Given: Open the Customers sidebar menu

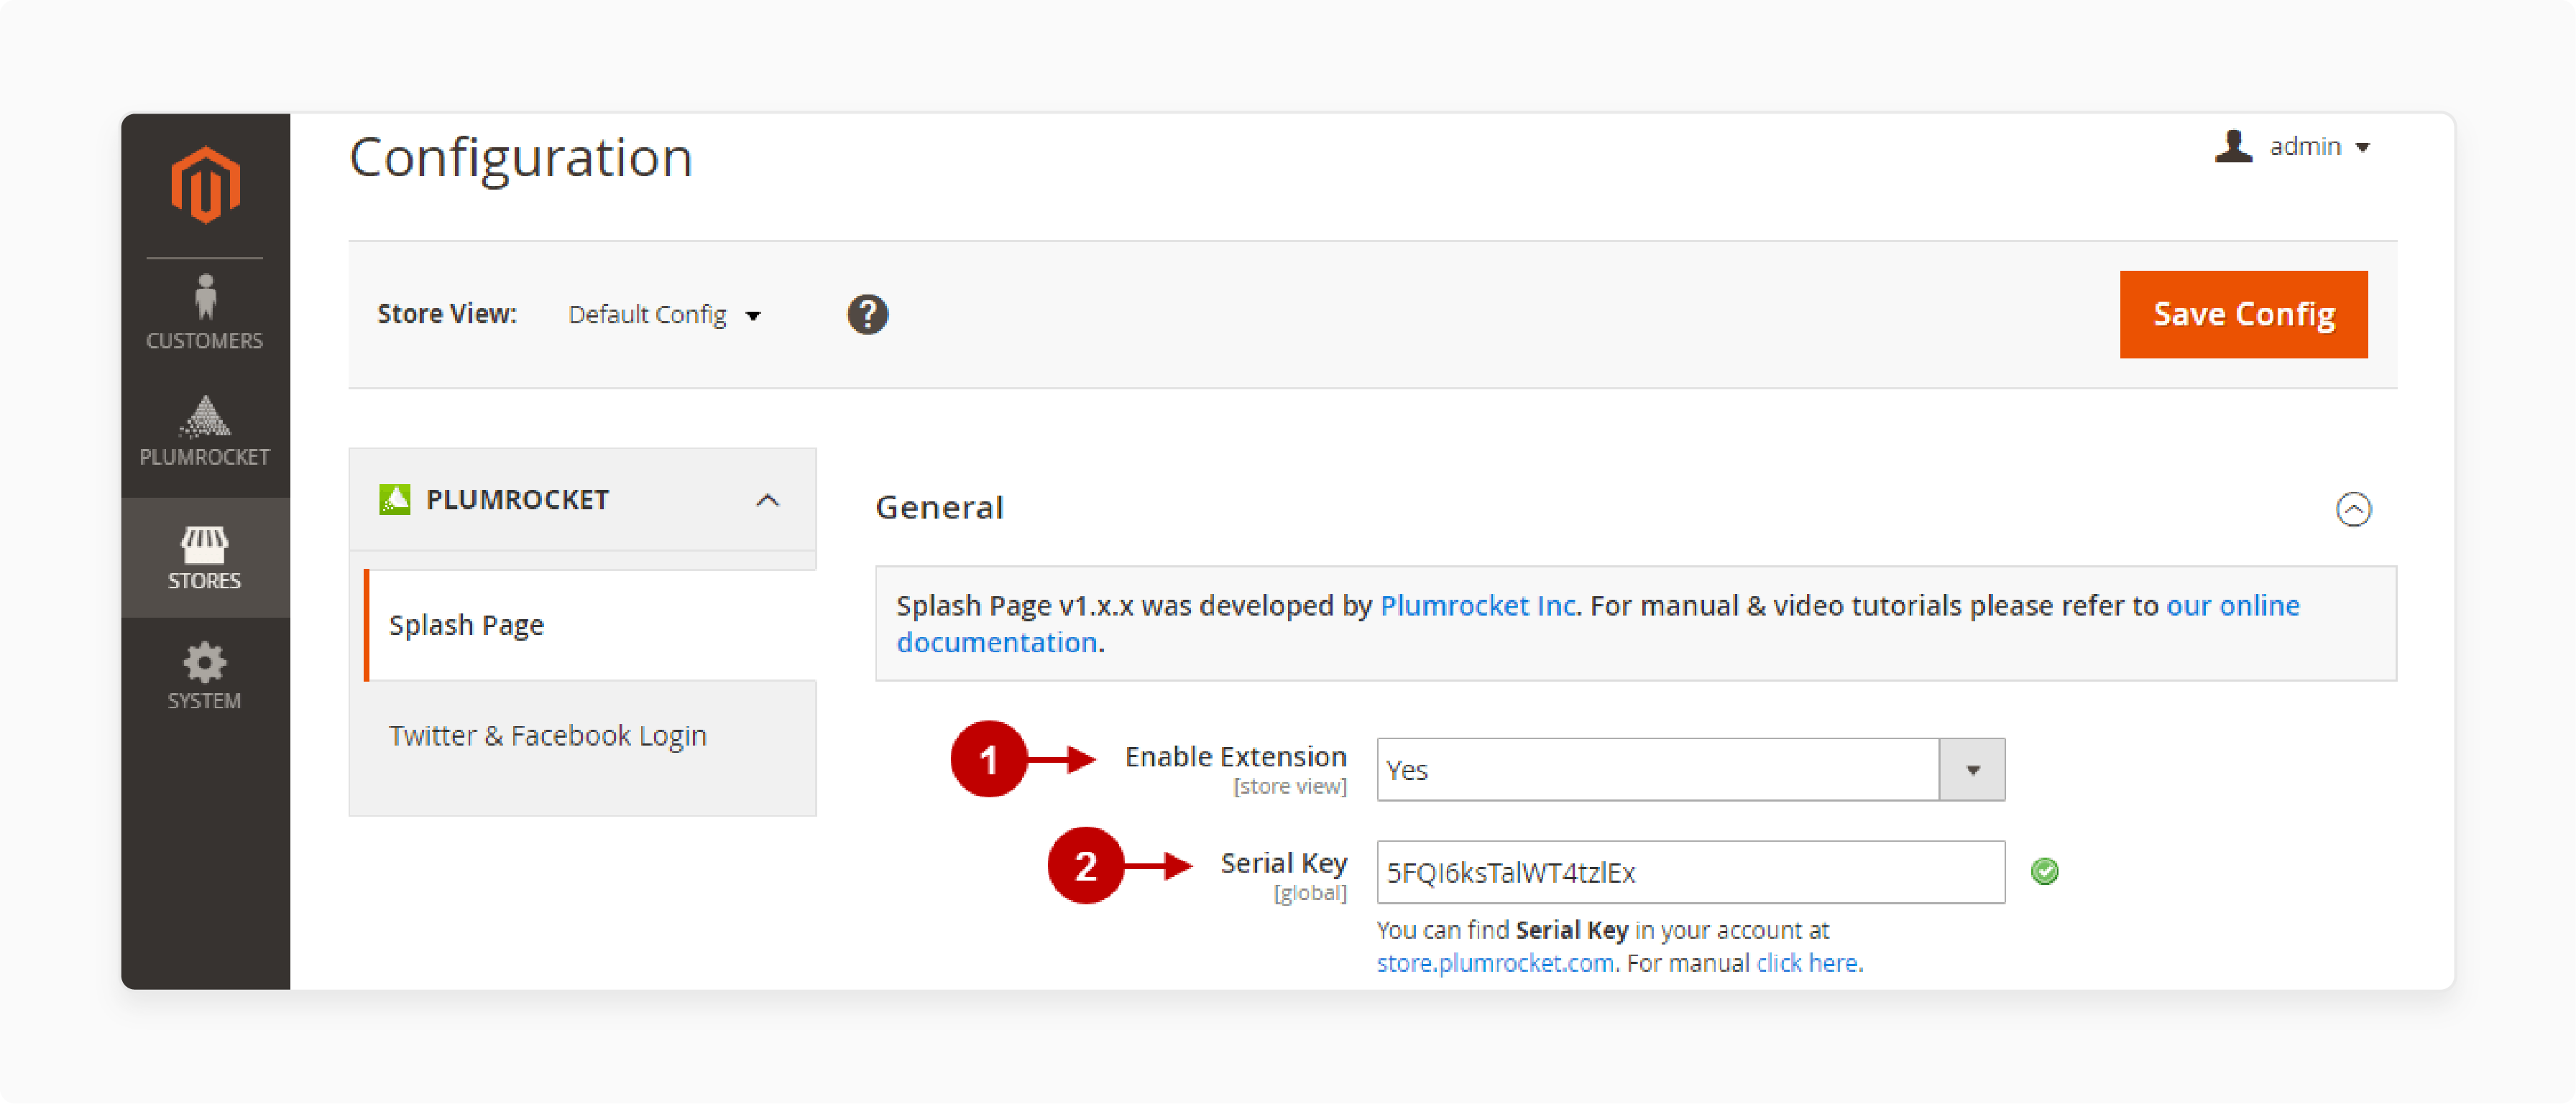Looking at the screenshot, I should click(x=204, y=312).
